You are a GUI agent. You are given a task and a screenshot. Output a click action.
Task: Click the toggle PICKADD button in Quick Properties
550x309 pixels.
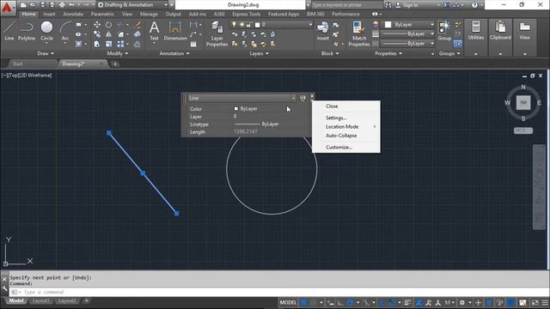point(302,99)
